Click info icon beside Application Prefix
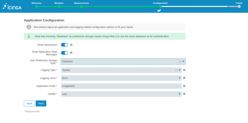 point(184,86)
